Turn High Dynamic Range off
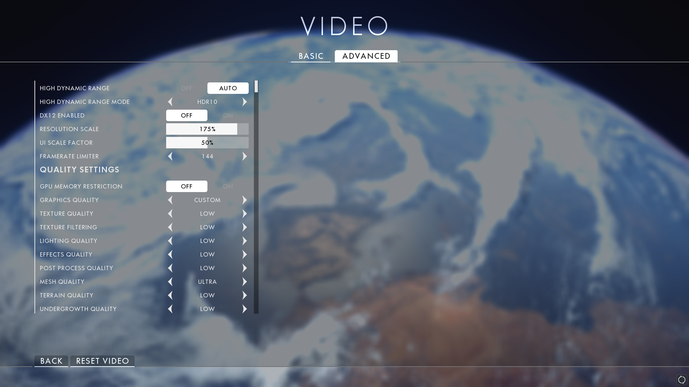689x387 pixels. click(187, 88)
